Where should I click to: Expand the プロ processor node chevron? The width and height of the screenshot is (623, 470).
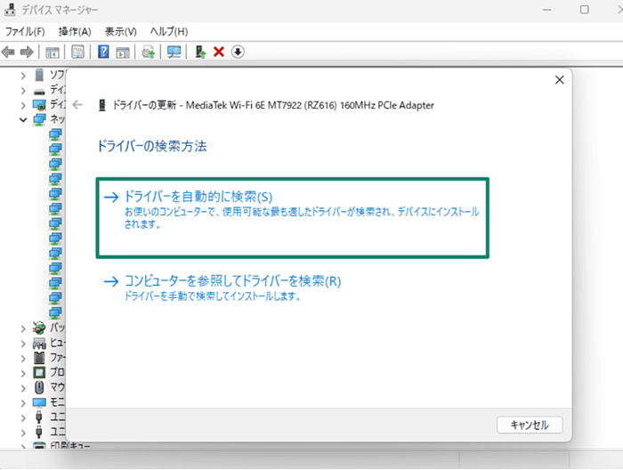[23, 374]
